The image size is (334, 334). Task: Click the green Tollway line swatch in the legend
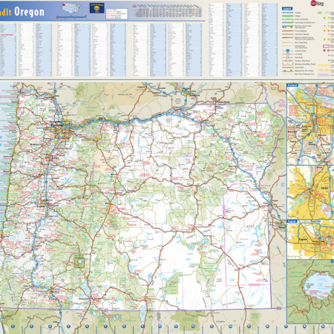[288, 16]
